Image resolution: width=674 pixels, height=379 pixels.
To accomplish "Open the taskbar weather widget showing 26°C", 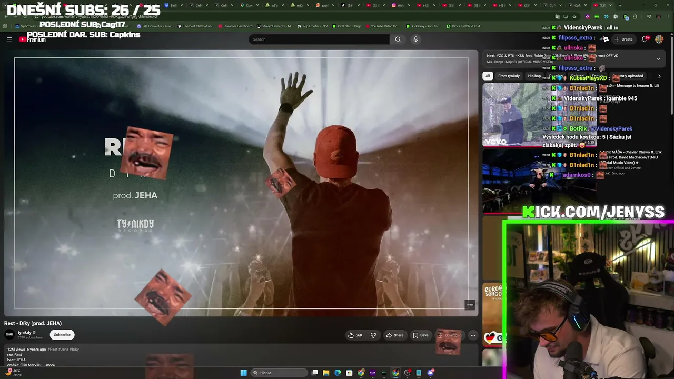I will pyautogui.click(x=13, y=372).
